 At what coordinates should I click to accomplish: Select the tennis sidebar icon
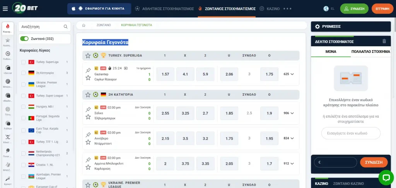click(8, 109)
